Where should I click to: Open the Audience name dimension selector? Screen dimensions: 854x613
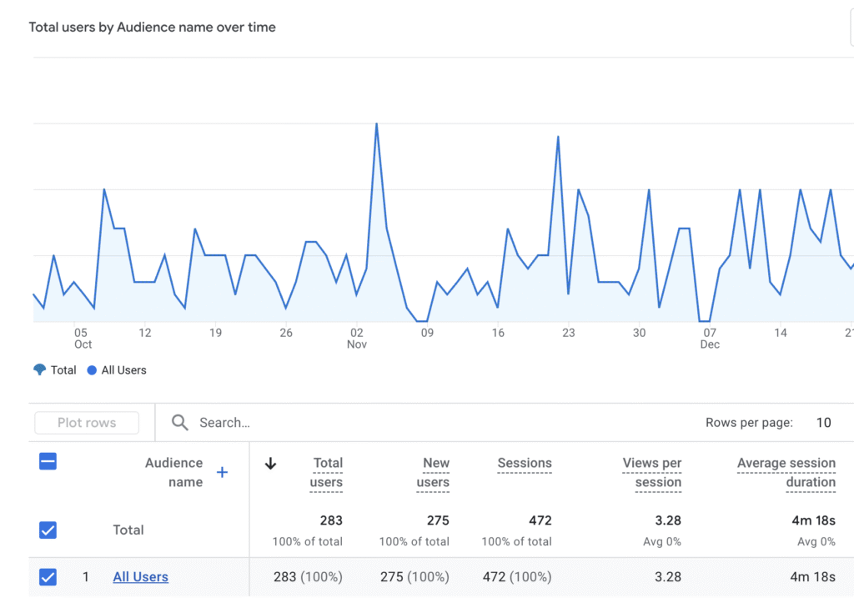point(173,472)
